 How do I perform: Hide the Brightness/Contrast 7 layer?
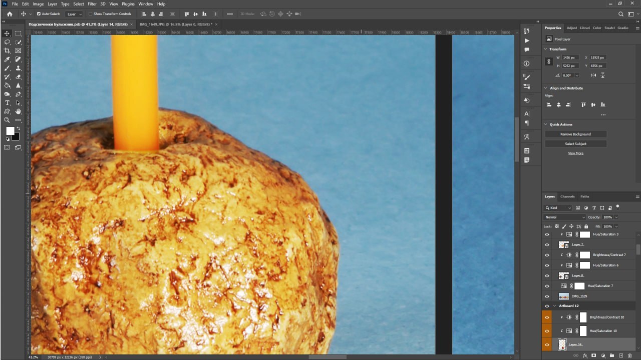point(547,255)
